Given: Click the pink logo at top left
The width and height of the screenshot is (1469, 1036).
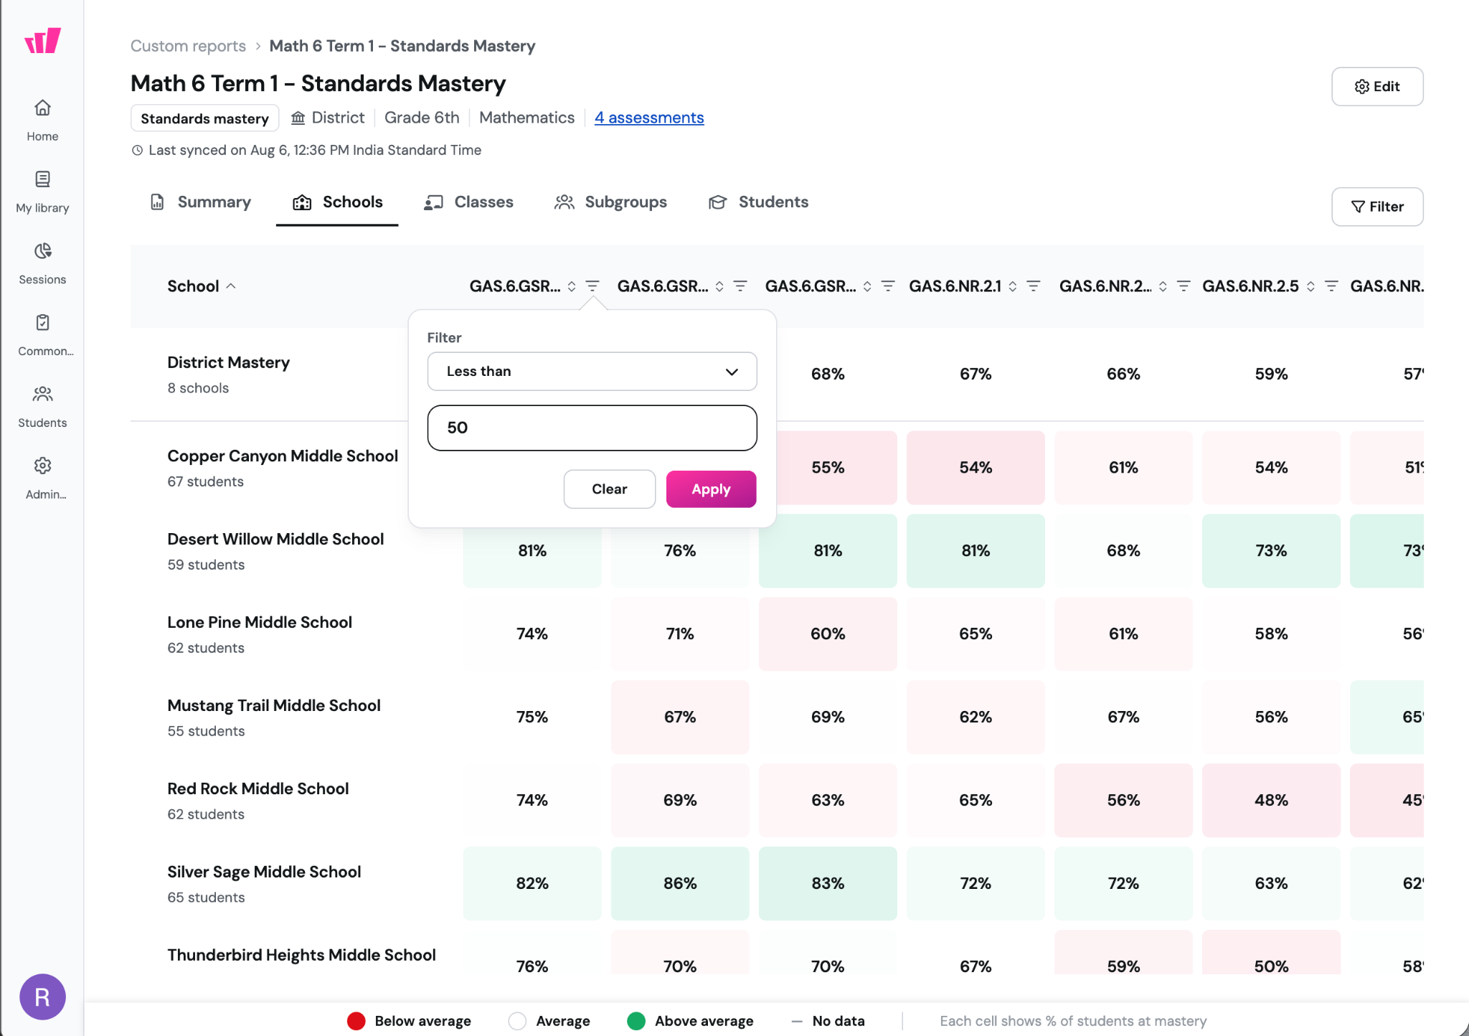Looking at the screenshot, I should (42, 40).
